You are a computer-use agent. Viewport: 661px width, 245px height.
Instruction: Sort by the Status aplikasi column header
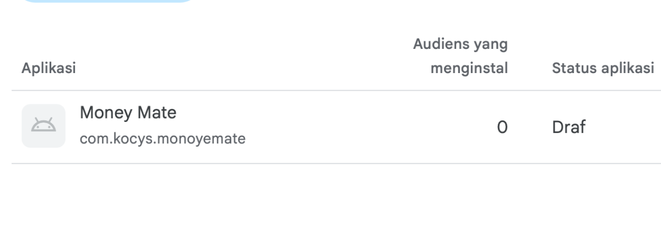[x=603, y=69]
